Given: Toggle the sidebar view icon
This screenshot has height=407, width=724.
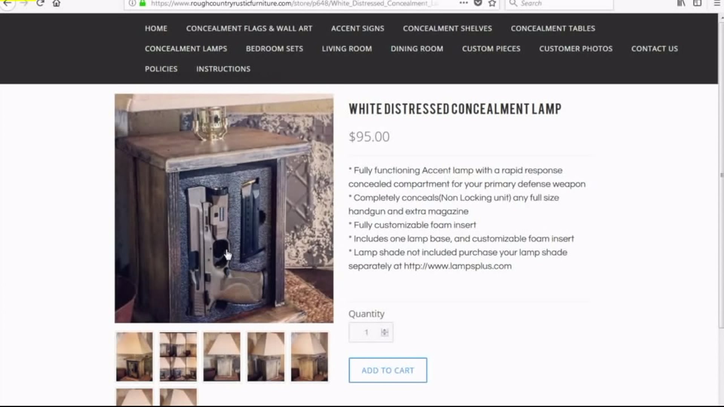Looking at the screenshot, I should tap(697, 3).
